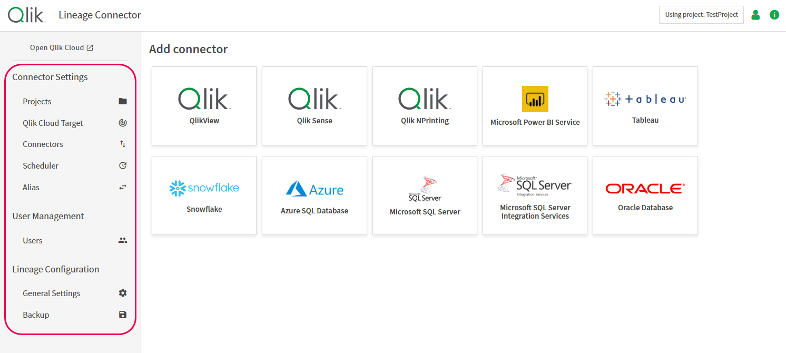The width and height of the screenshot is (786, 353).
Task: Select the Azure SQL Database tile
Action: click(x=315, y=195)
